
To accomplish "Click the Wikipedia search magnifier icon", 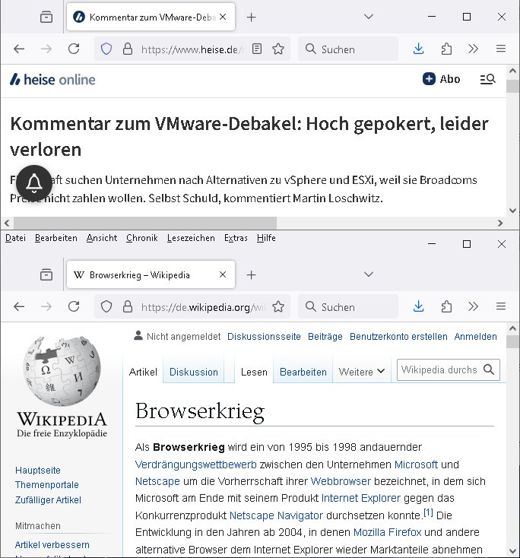I will pyautogui.click(x=489, y=369).
